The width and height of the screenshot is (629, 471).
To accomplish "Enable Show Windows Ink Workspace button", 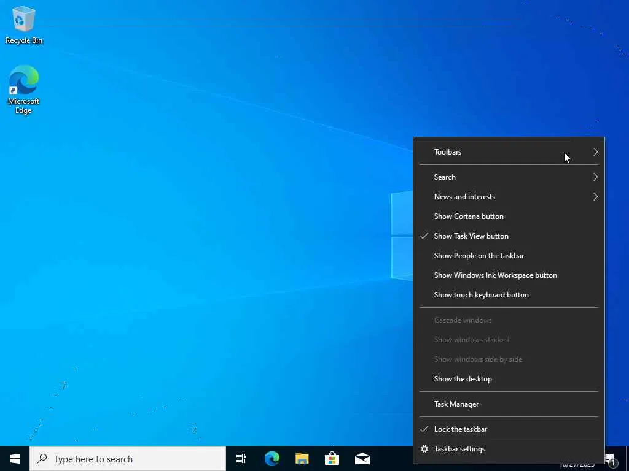I will 509,275.
